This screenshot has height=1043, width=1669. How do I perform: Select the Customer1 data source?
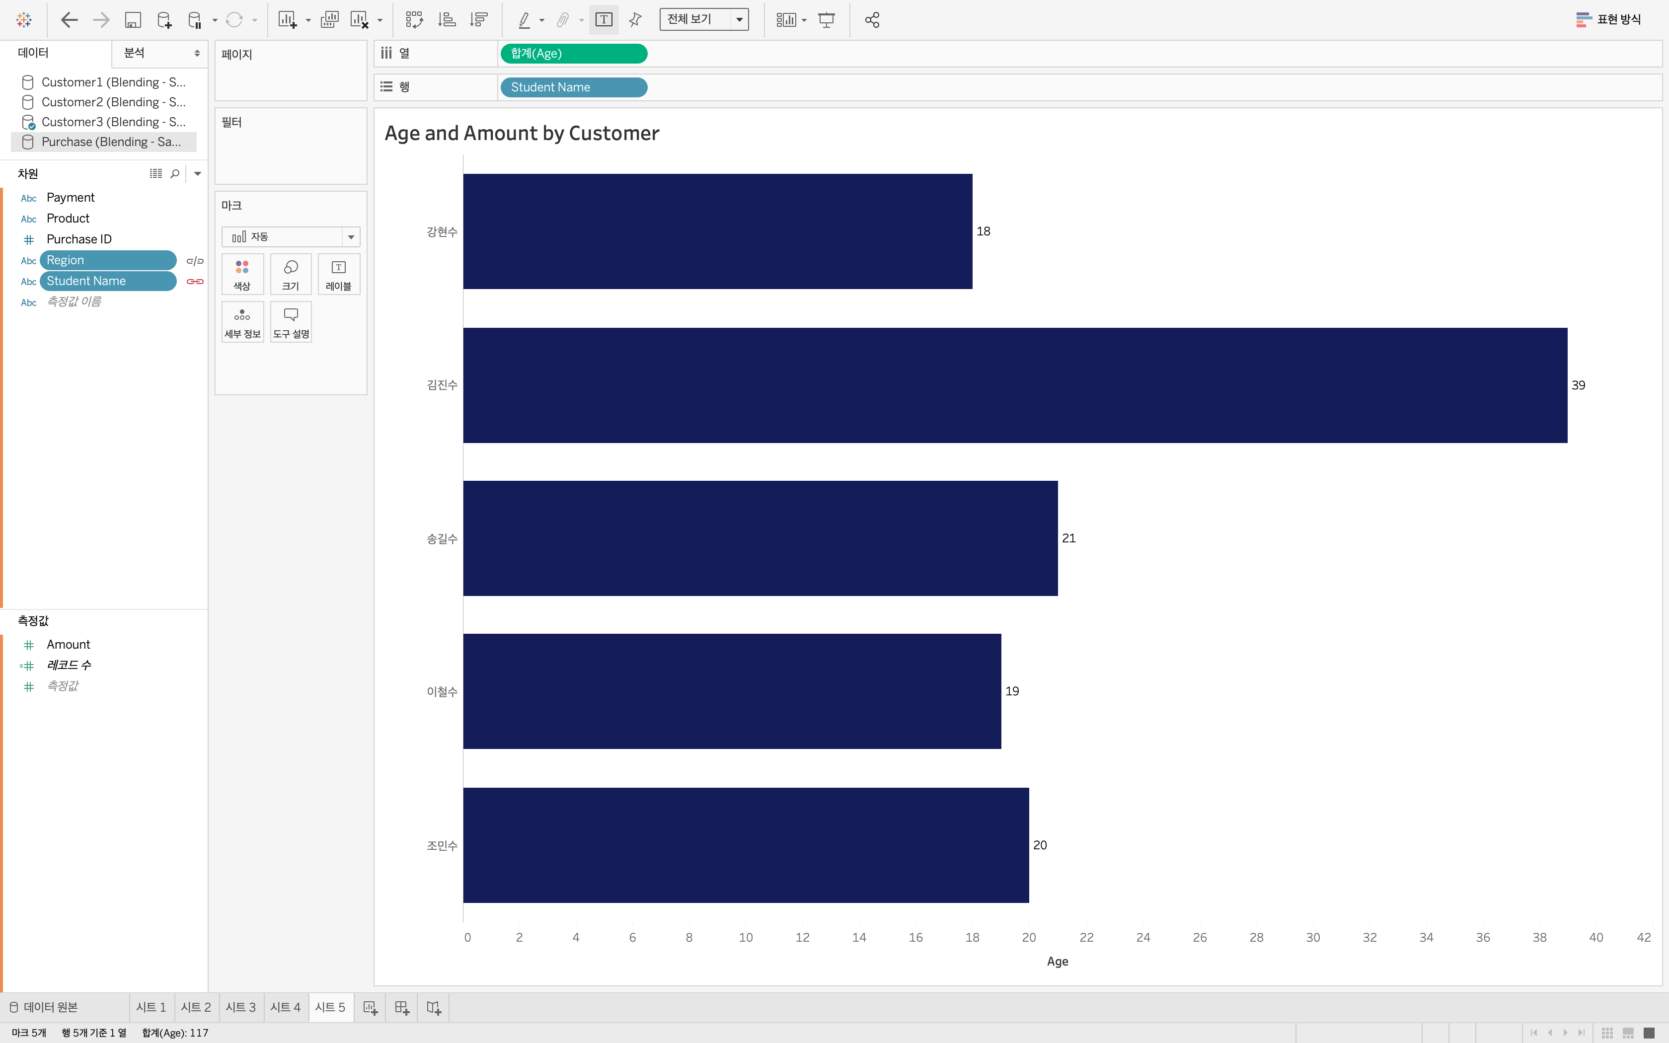point(112,82)
